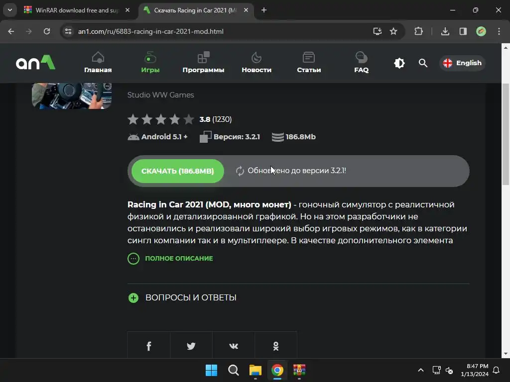Click the page vertical scrollbar thumb

pos(506,134)
